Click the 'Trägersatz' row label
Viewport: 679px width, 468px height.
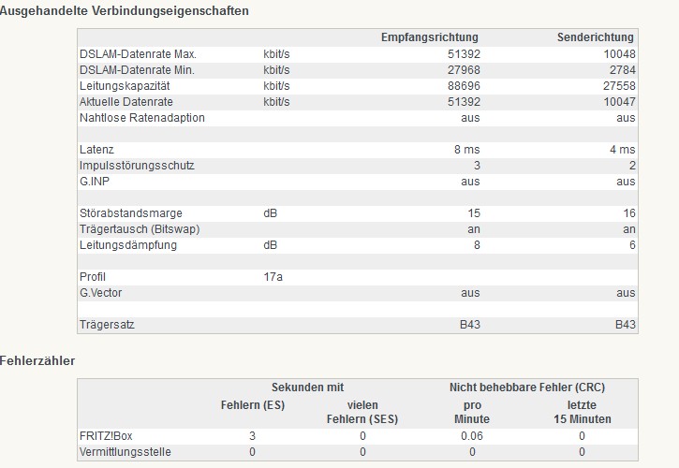(x=107, y=324)
